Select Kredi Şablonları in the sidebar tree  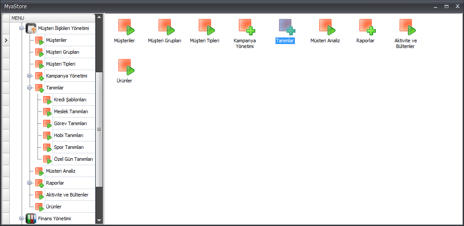(x=70, y=100)
